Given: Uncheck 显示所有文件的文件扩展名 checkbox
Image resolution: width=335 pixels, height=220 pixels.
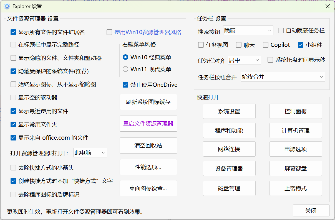Looking at the screenshot, I should [13, 32].
